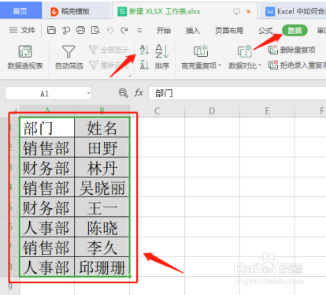This screenshot has height=295, width=326.
Task: Click 销售部 cell next to 田野
Action: [x=47, y=147]
